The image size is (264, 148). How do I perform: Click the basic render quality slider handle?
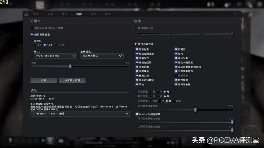coord(232,33)
